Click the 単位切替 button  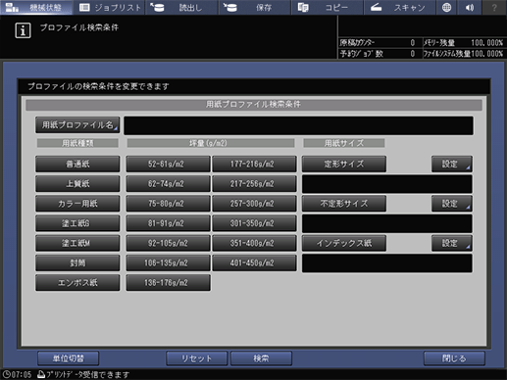(x=69, y=358)
